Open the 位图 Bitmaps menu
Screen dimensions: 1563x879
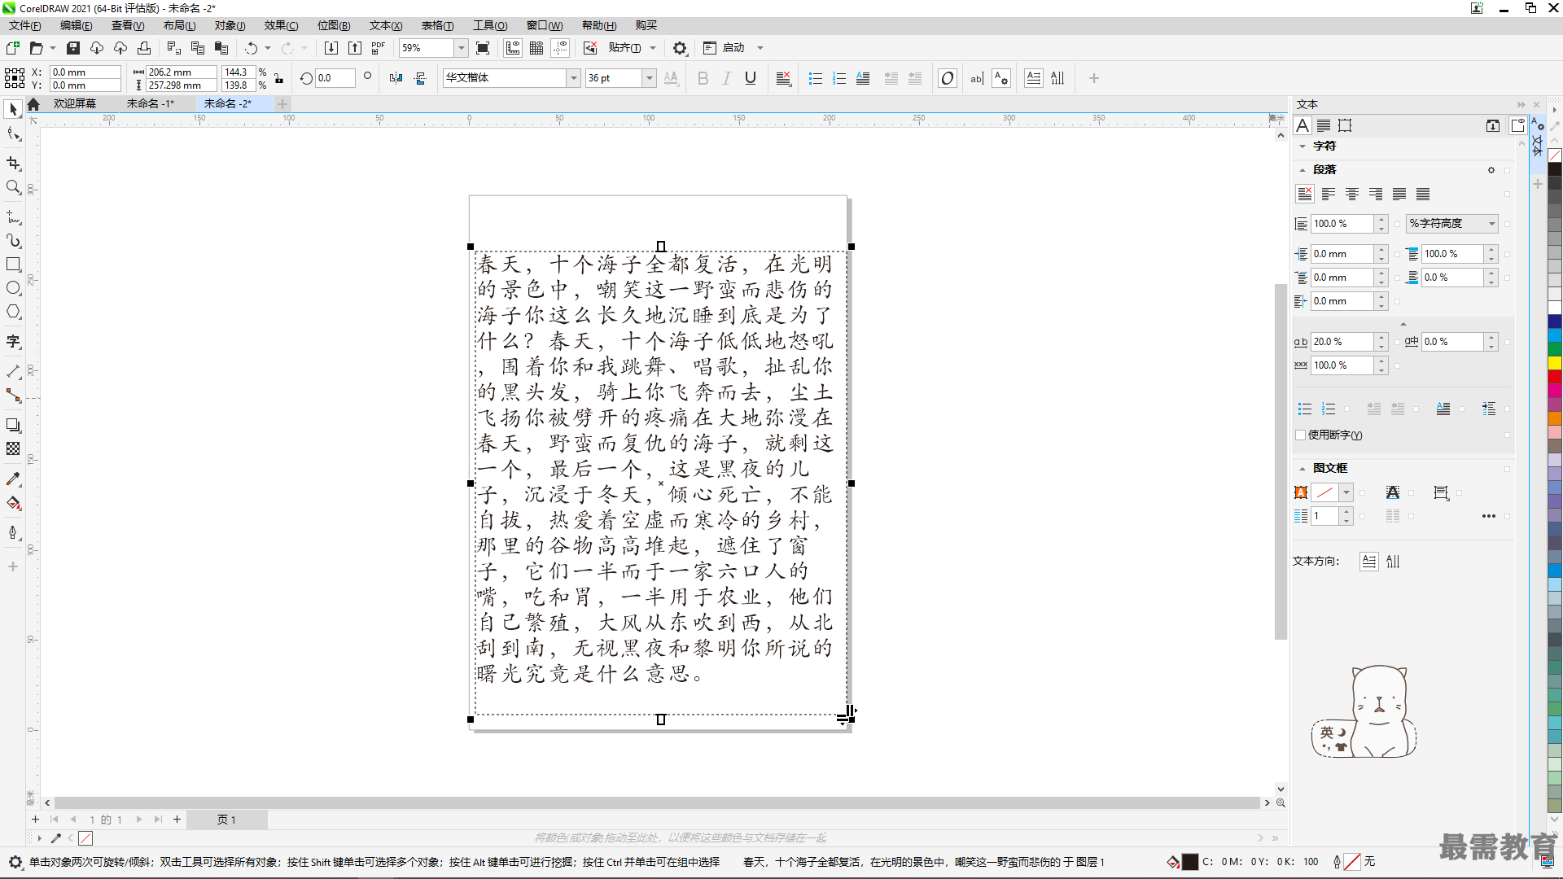pyautogui.click(x=334, y=25)
